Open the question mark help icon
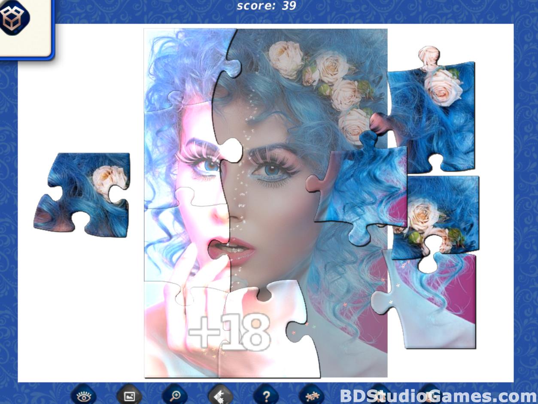This screenshot has height=404, width=538. (266, 395)
